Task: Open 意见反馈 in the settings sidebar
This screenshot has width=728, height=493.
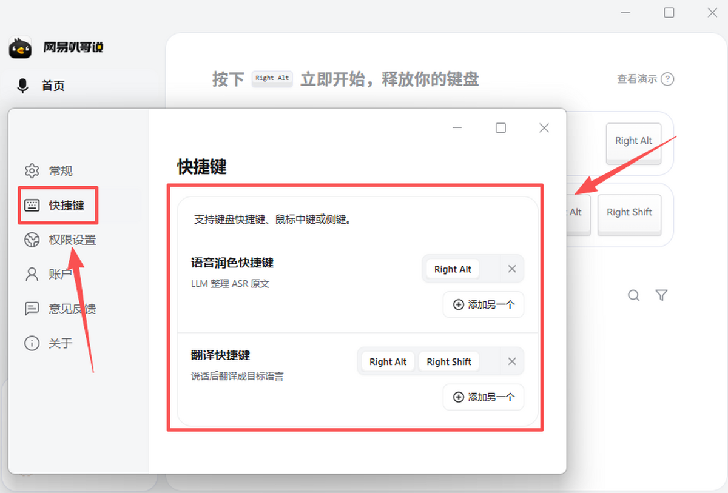Action: [x=60, y=309]
